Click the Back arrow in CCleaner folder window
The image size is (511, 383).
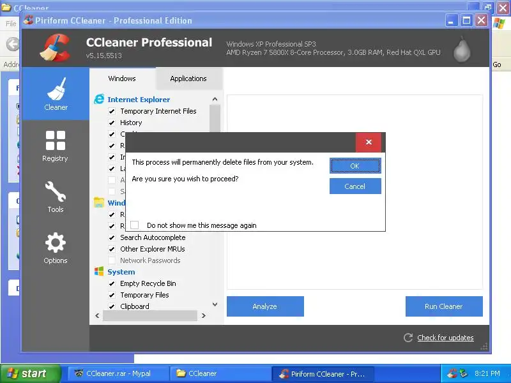click(x=13, y=44)
